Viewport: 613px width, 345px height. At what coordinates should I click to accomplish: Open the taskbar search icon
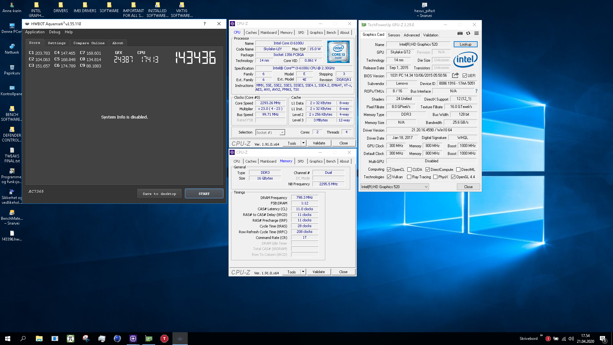point(23,339)
